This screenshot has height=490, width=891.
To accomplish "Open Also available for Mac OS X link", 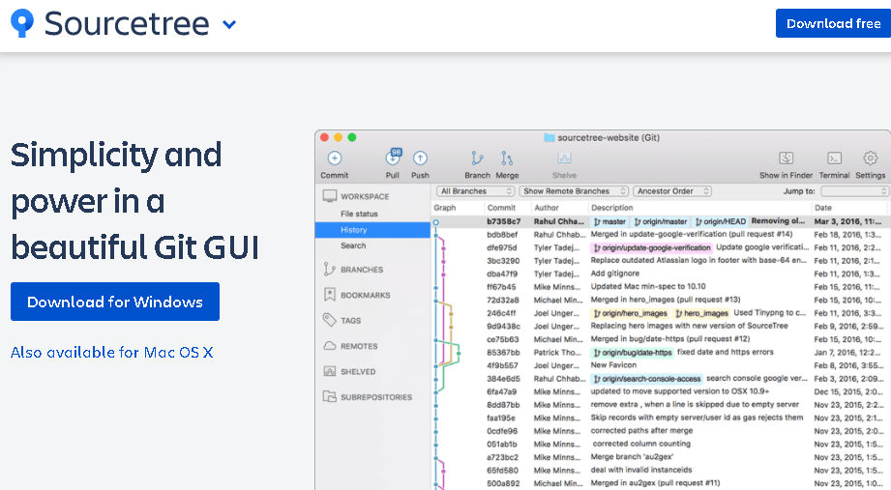I will 112,353.
